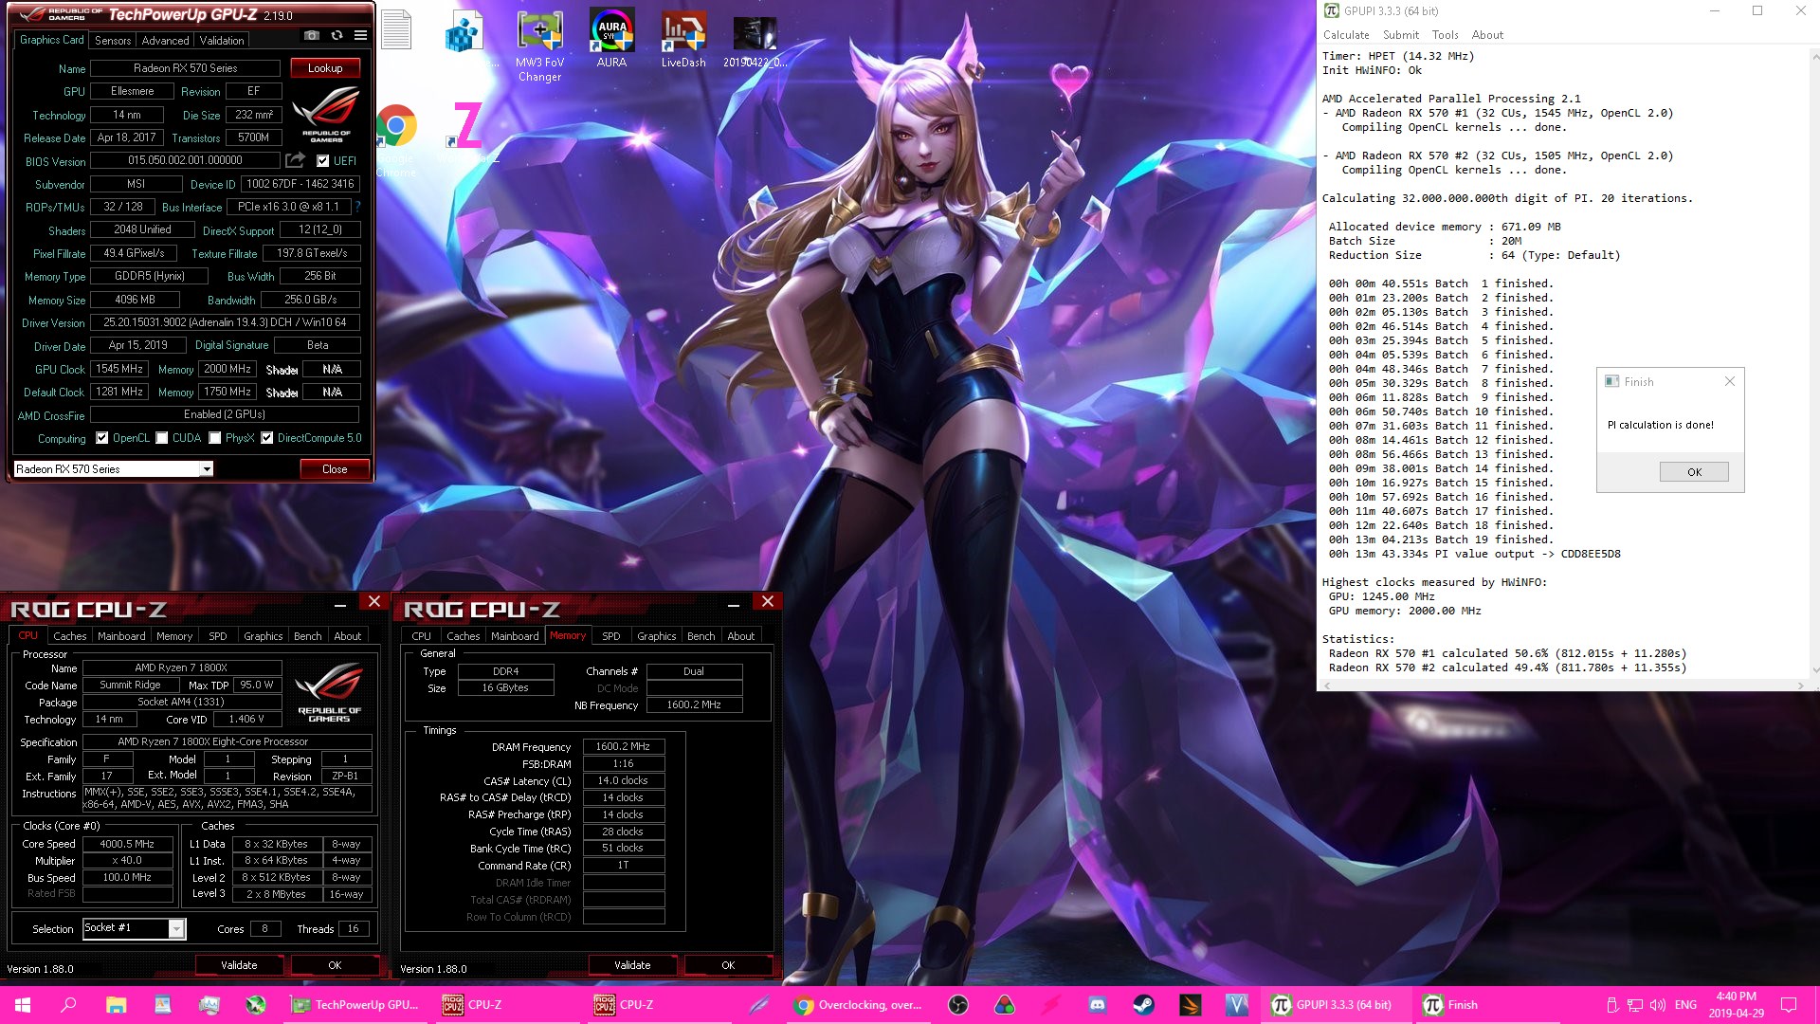The height and width of the screenshot is (1024, 1820).
Task: Toggle the PhysX checkbox
Action: tap(215, 438)
